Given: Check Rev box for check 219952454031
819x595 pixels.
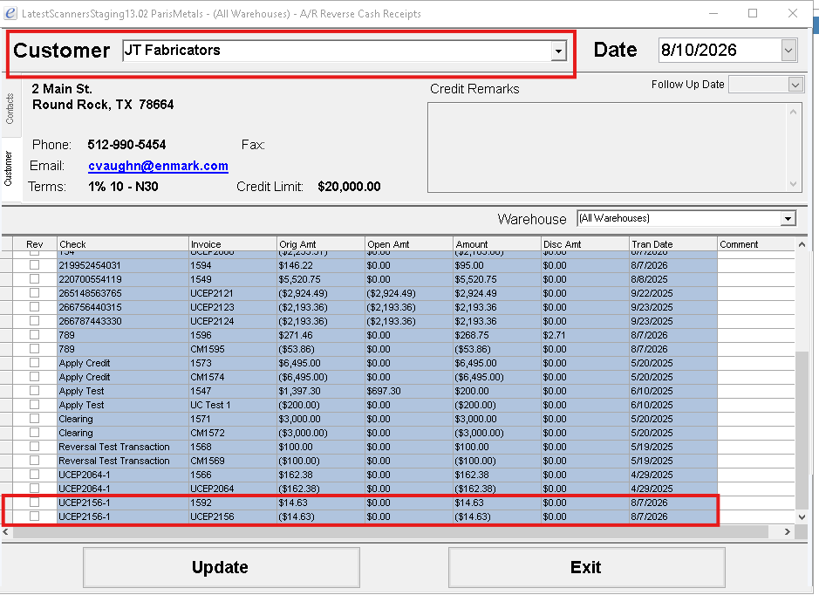Looking at the screenshot, I should (x=35, y=265).
